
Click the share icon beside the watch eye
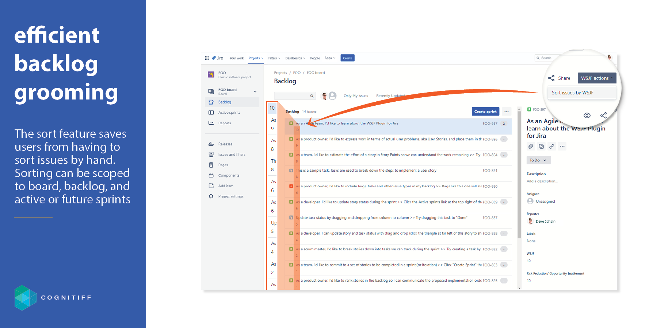(603, 116)
